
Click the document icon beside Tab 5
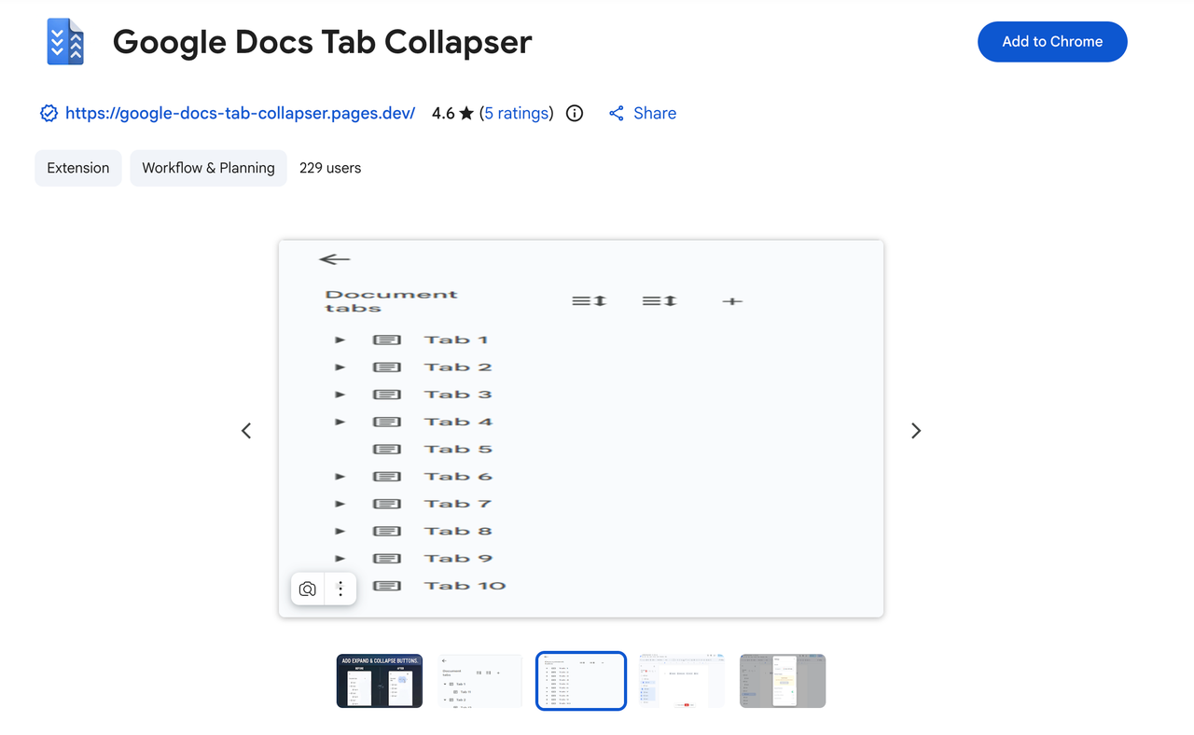click(x=387, y=450)
